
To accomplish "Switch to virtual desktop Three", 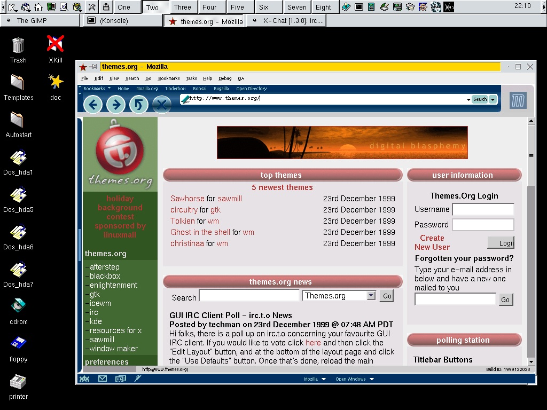I will (183, 7).
